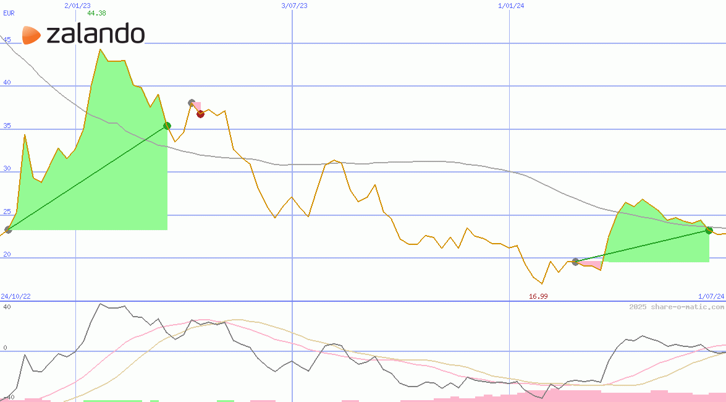The width and height of the screenshot is (726, 402).
Task: Click the 16.99 low price label
Action: 538,296
